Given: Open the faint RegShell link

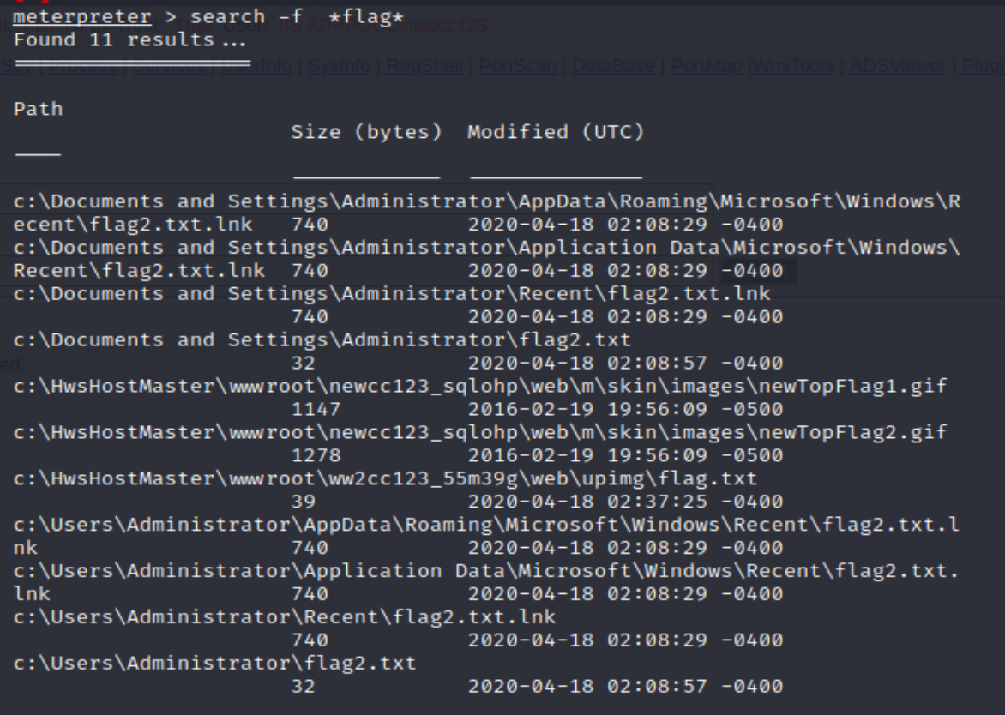Looking at the screenshot, I should pos(424,66).
